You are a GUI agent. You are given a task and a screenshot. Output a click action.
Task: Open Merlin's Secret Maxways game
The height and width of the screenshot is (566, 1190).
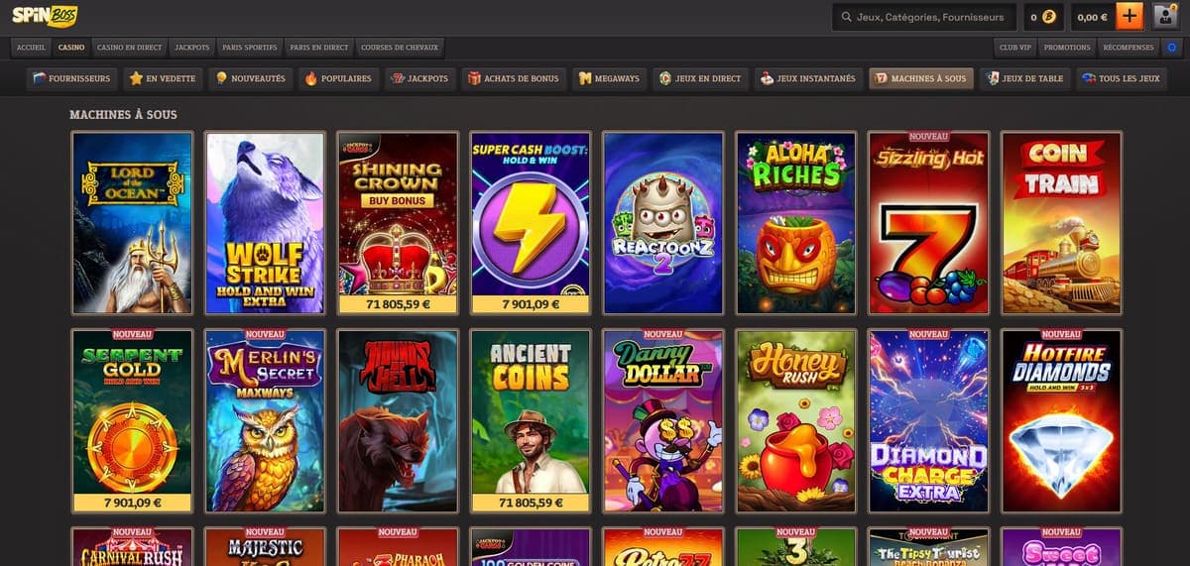point(265,421)
